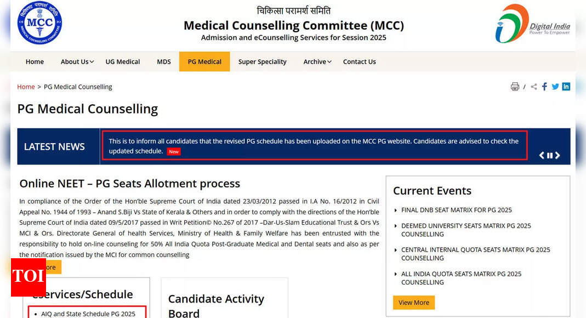The width and height of the screenshot is (586, 318).
Task: Click View More under Current Events
Action: [413, 302]
